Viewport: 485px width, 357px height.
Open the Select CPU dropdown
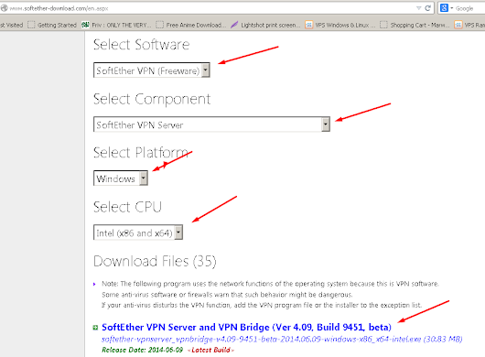click(138, 233)
